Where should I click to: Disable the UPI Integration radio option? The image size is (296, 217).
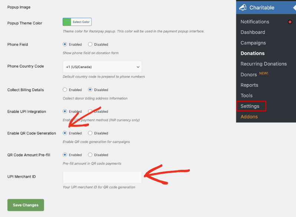(90, 111)
